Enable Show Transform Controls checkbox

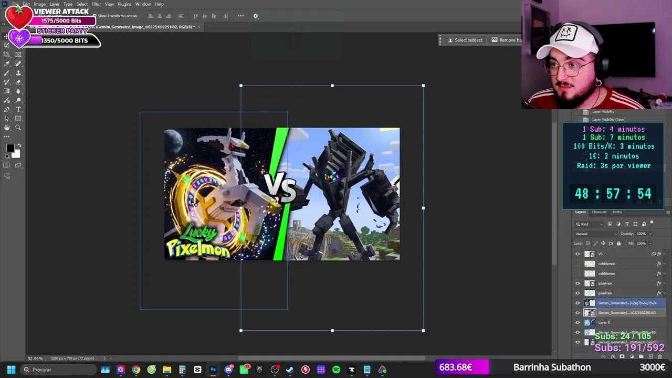pos(94,16)
